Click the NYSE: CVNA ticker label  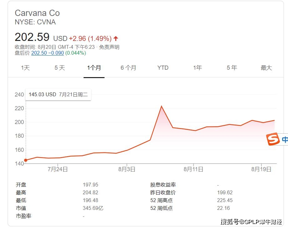pos(35,22)
